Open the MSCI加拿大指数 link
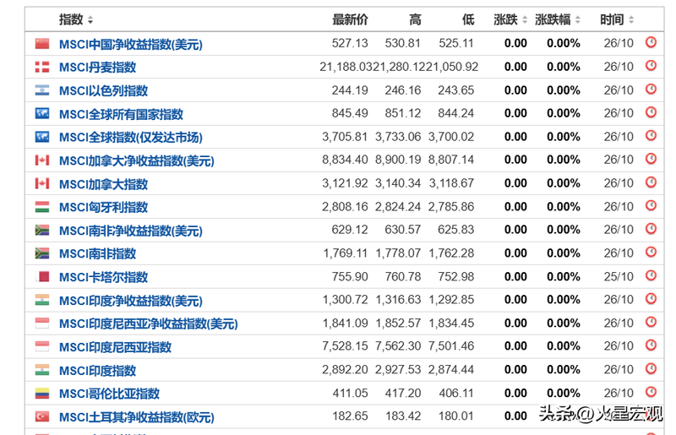Screen dimensions: 676x435 coord(103,184)
